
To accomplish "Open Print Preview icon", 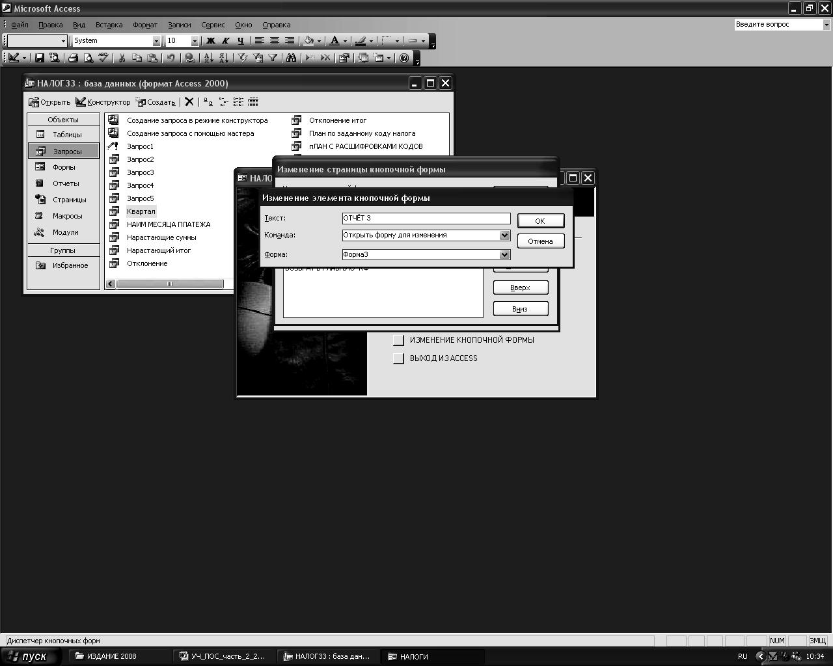I will pyautogui.click(x=88, y=58).
